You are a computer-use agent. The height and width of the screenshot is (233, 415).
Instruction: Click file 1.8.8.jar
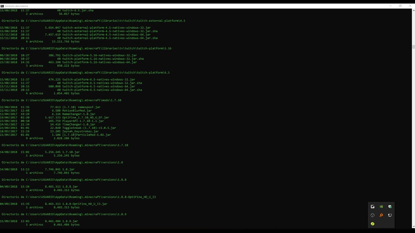pos(70,187)
